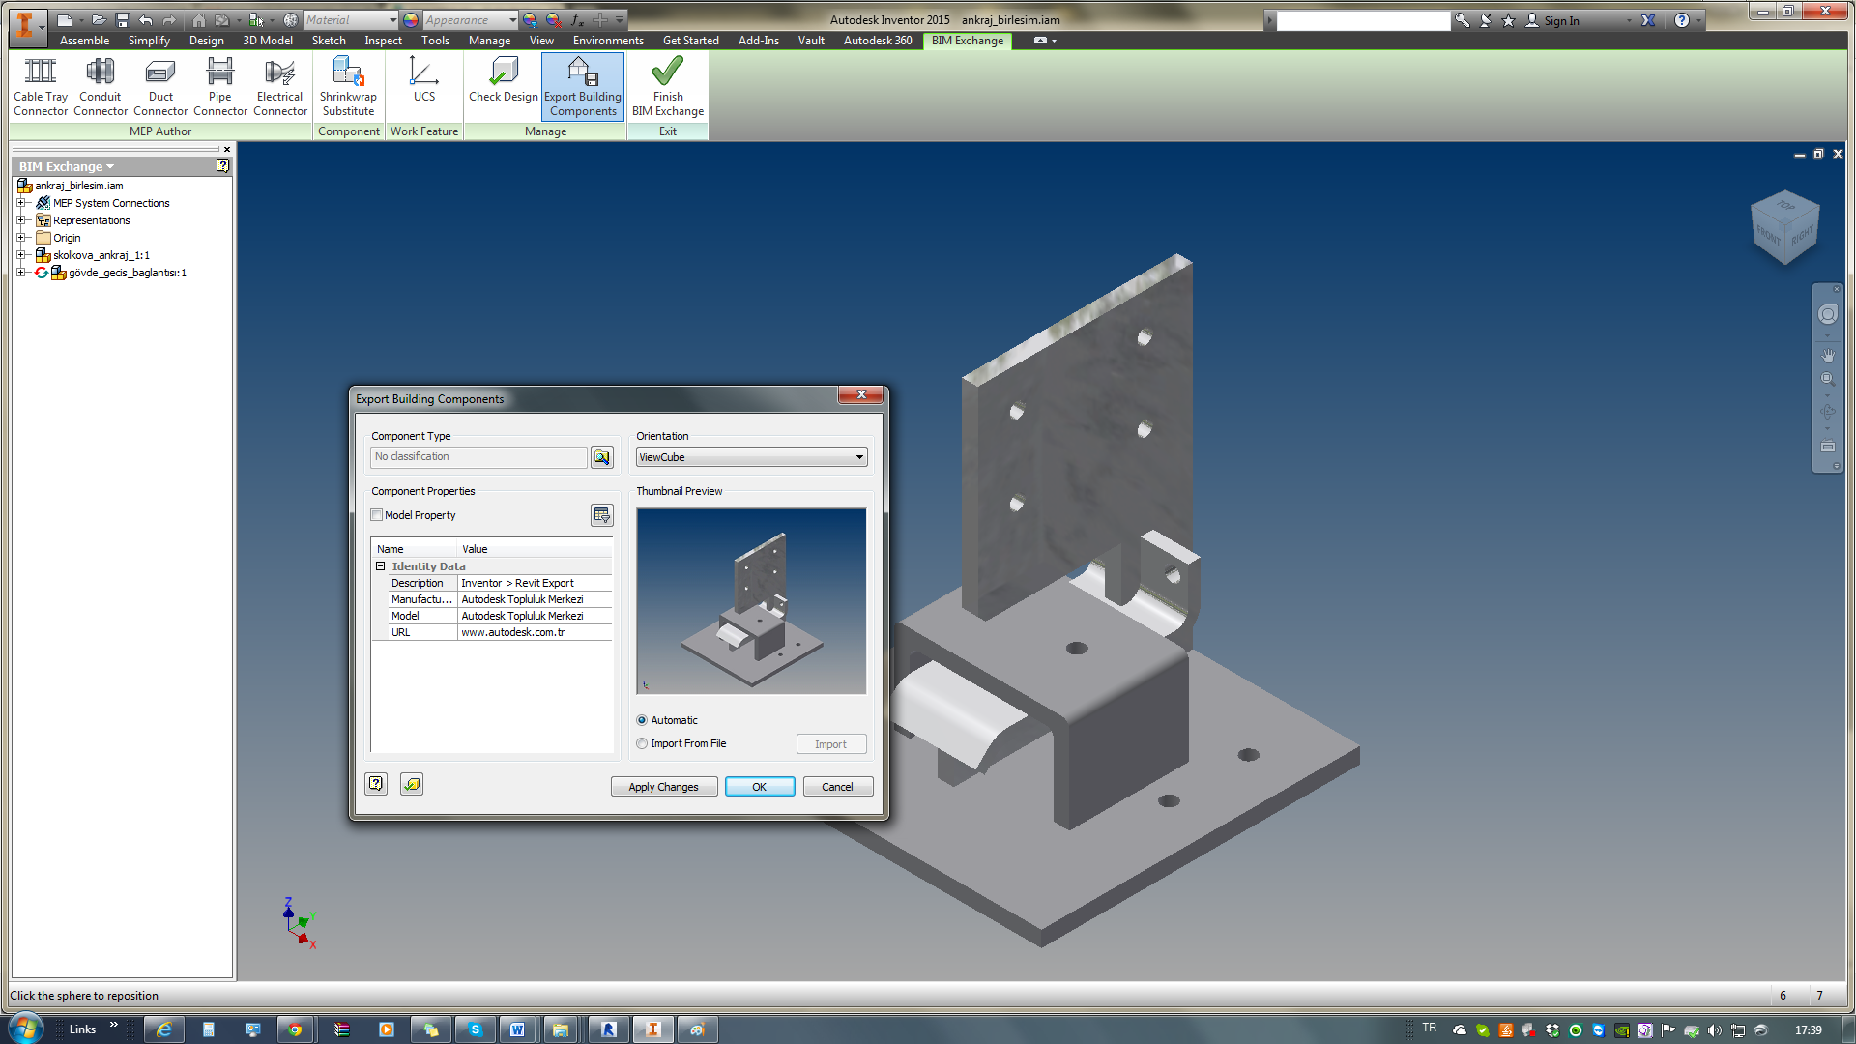Select Import From File radio button
Viewport: 1856px width, 1044px height.
pos(642,743)
